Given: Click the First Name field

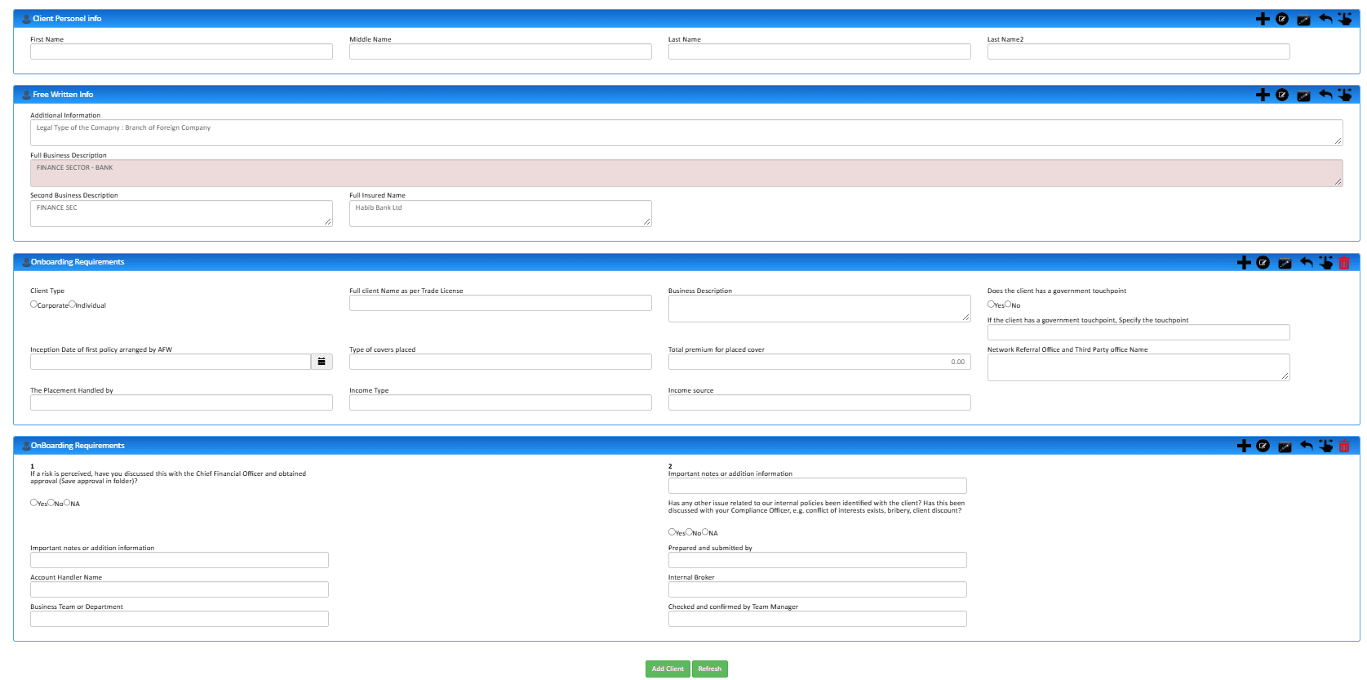Looking at the screenshot, I should pyautogui.click(x=181, y=51).
